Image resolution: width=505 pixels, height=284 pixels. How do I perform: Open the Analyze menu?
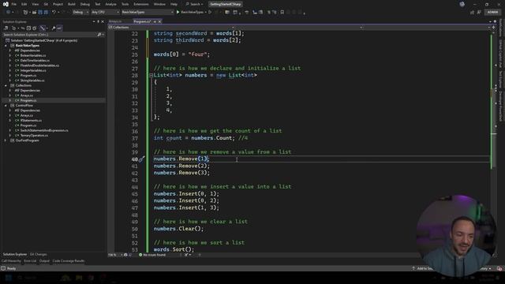pyautogui.click(x=110, y=4)
